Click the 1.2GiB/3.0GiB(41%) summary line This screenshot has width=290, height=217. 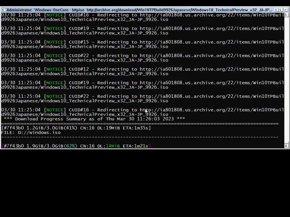[76, 128]
